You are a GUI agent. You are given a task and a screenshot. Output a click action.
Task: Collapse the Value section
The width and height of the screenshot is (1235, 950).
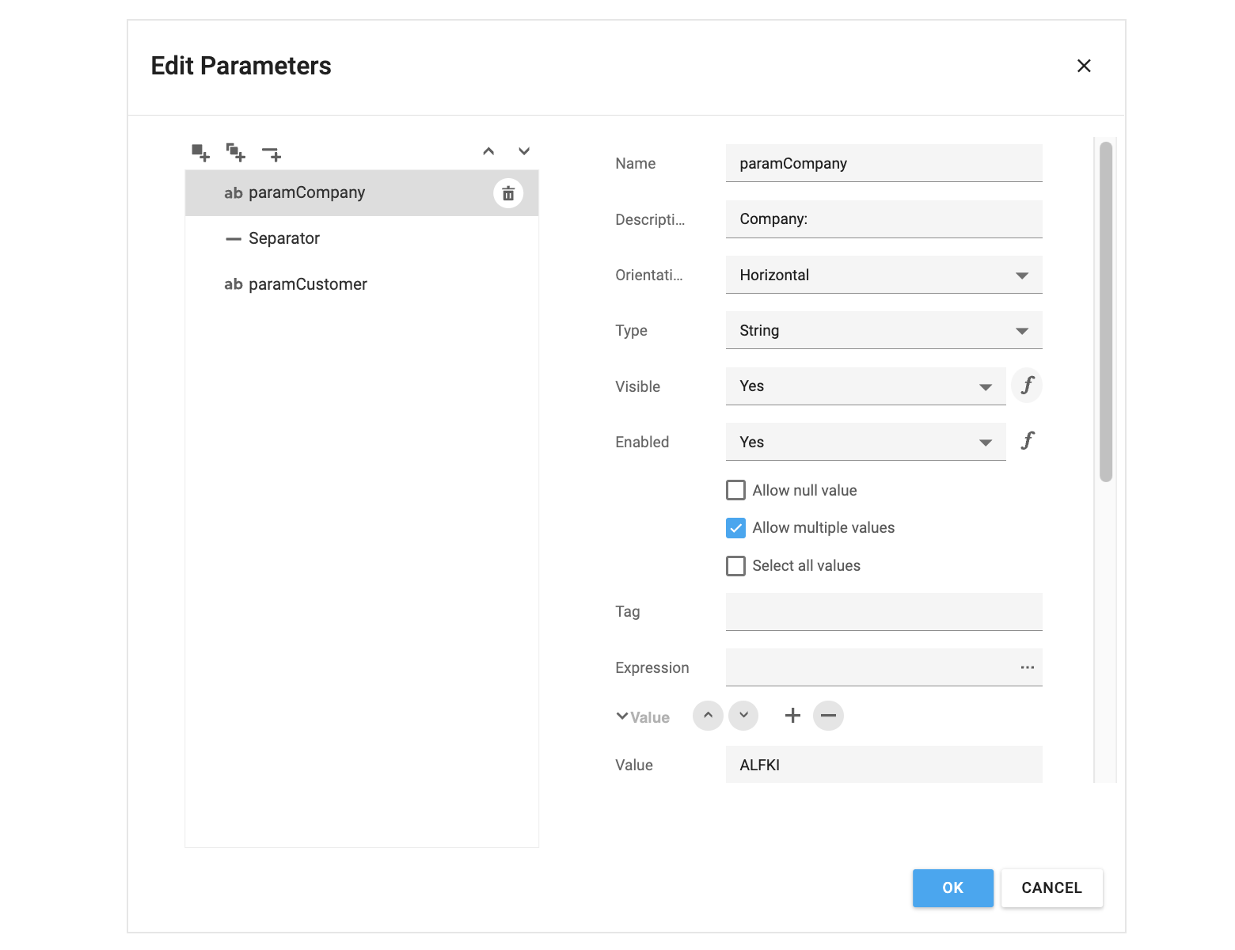tap(622, 716)
